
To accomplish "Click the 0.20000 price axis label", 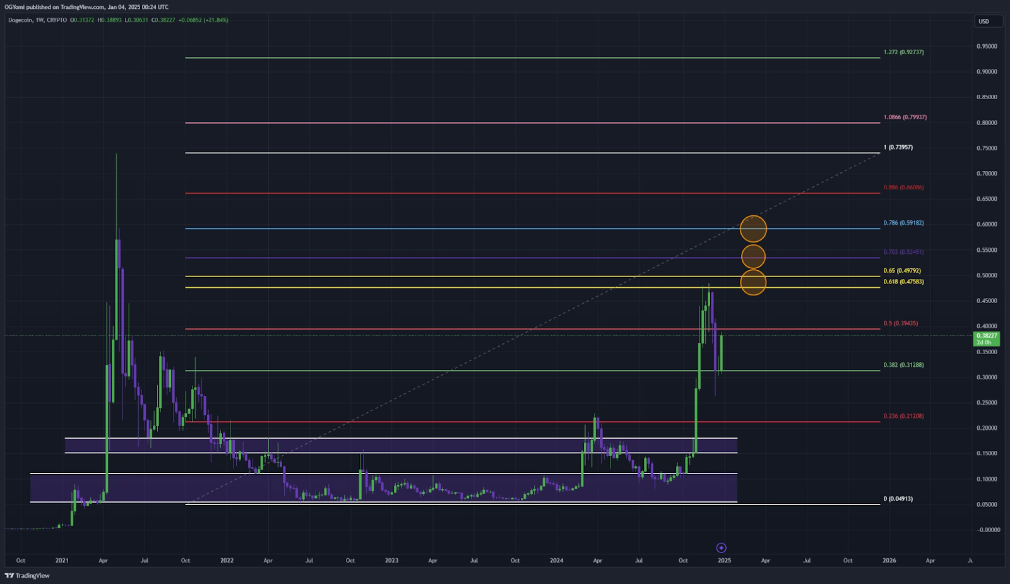I will pos(987,428).
